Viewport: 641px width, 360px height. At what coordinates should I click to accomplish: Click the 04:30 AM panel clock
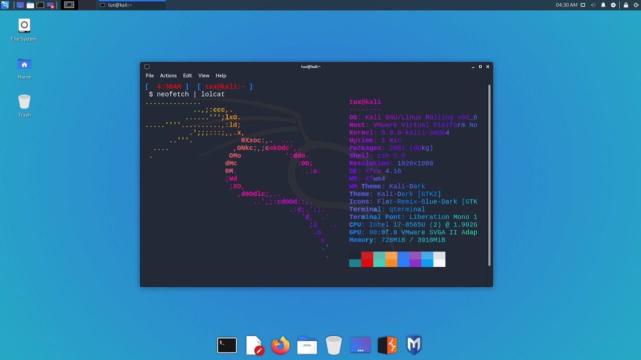pyautogui.click(x=566, y=5)
